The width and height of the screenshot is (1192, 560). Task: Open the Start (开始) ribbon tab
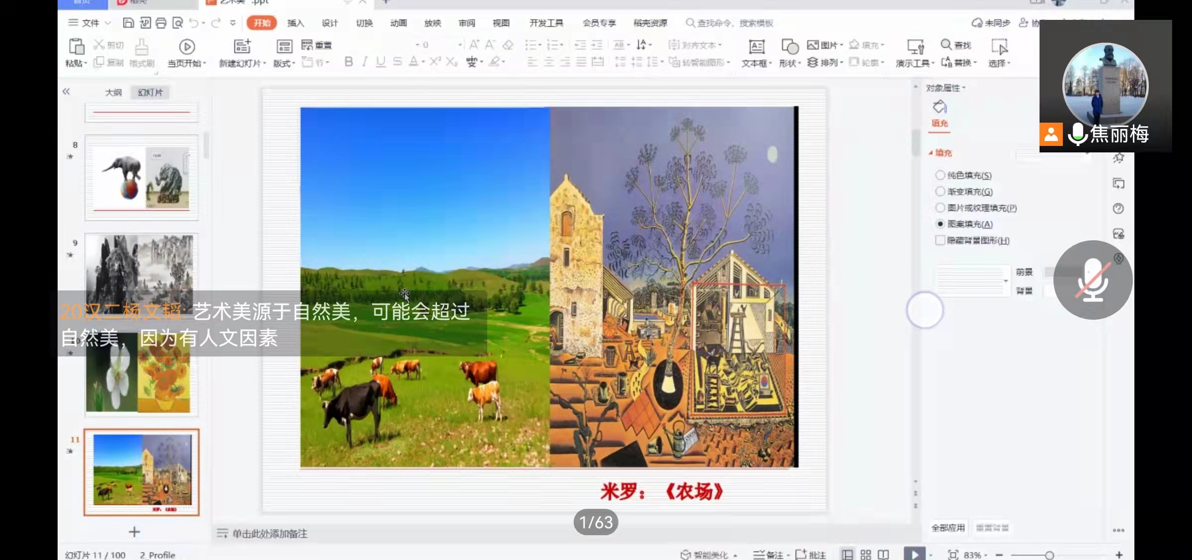coord(262,23)
